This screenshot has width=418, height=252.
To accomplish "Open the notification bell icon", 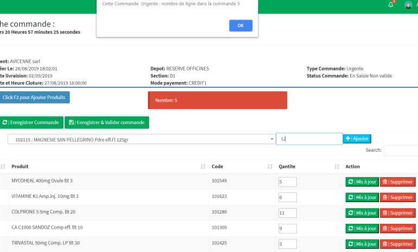I will coord(390,5).
